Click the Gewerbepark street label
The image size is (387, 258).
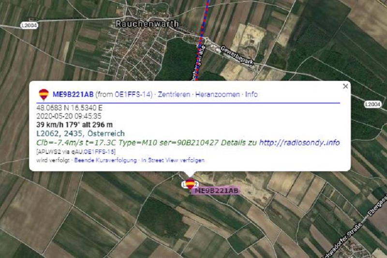point(237,55)
